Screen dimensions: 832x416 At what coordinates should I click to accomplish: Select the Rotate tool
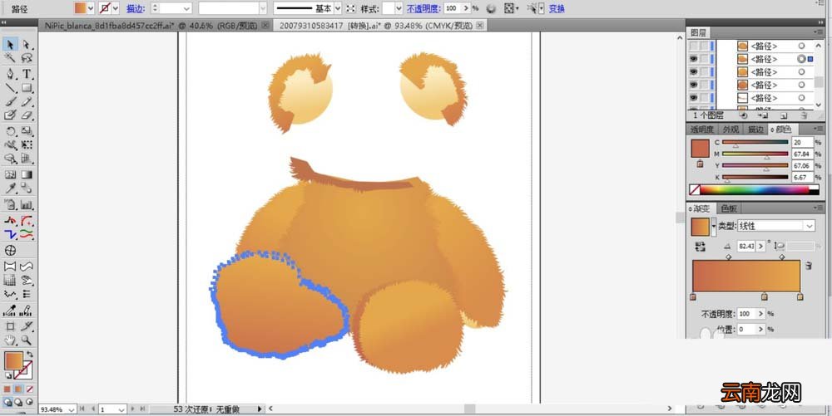pos(10,131)
